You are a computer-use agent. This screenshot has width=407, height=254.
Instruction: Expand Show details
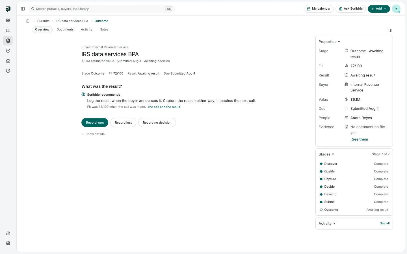(x=93, y=134)
